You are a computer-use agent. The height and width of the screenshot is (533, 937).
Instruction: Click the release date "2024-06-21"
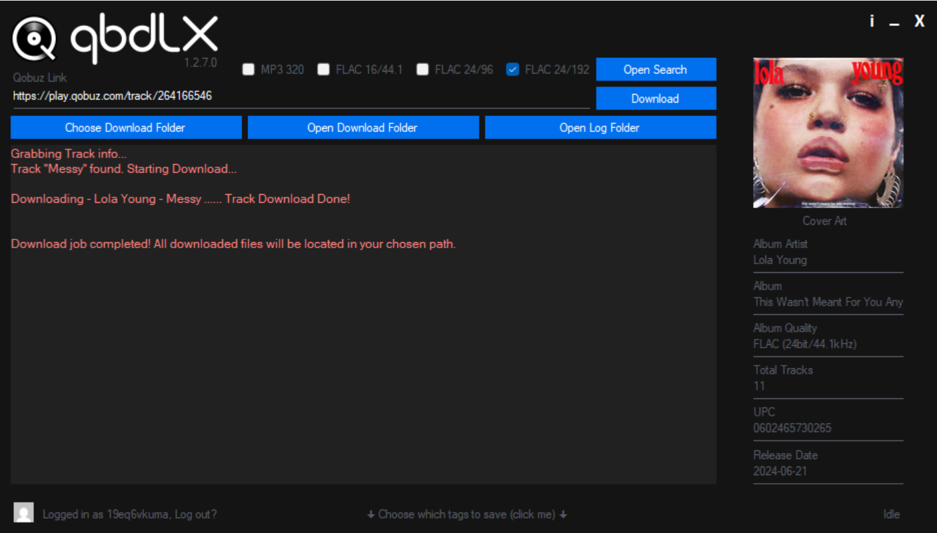(x=780, y=471)
